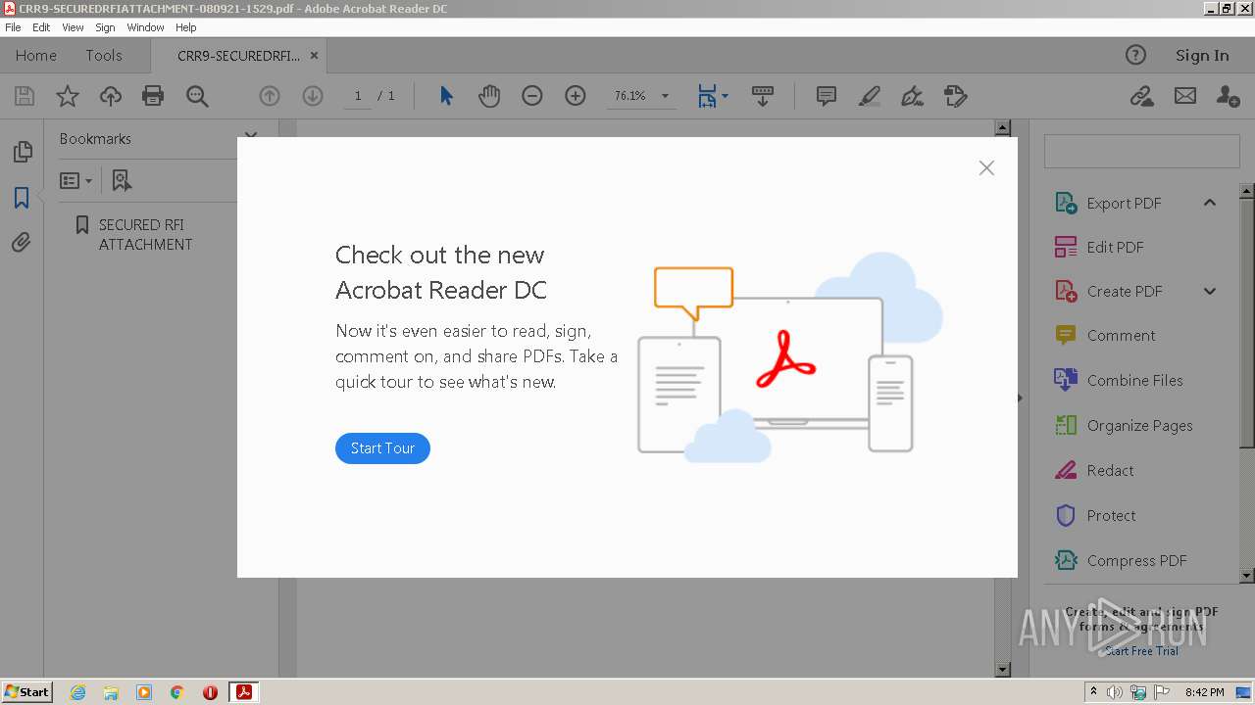Show the Page Thumbnails panel
This screenshot has width=1255, height=705.
point(22,152)
